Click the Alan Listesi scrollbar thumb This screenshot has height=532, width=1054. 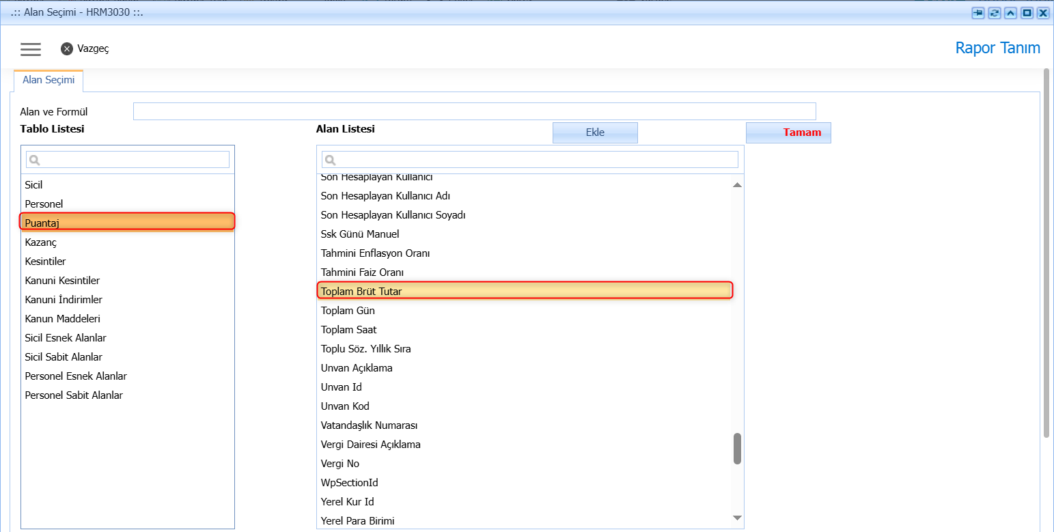pyautogui.click(x=737, y=449)
